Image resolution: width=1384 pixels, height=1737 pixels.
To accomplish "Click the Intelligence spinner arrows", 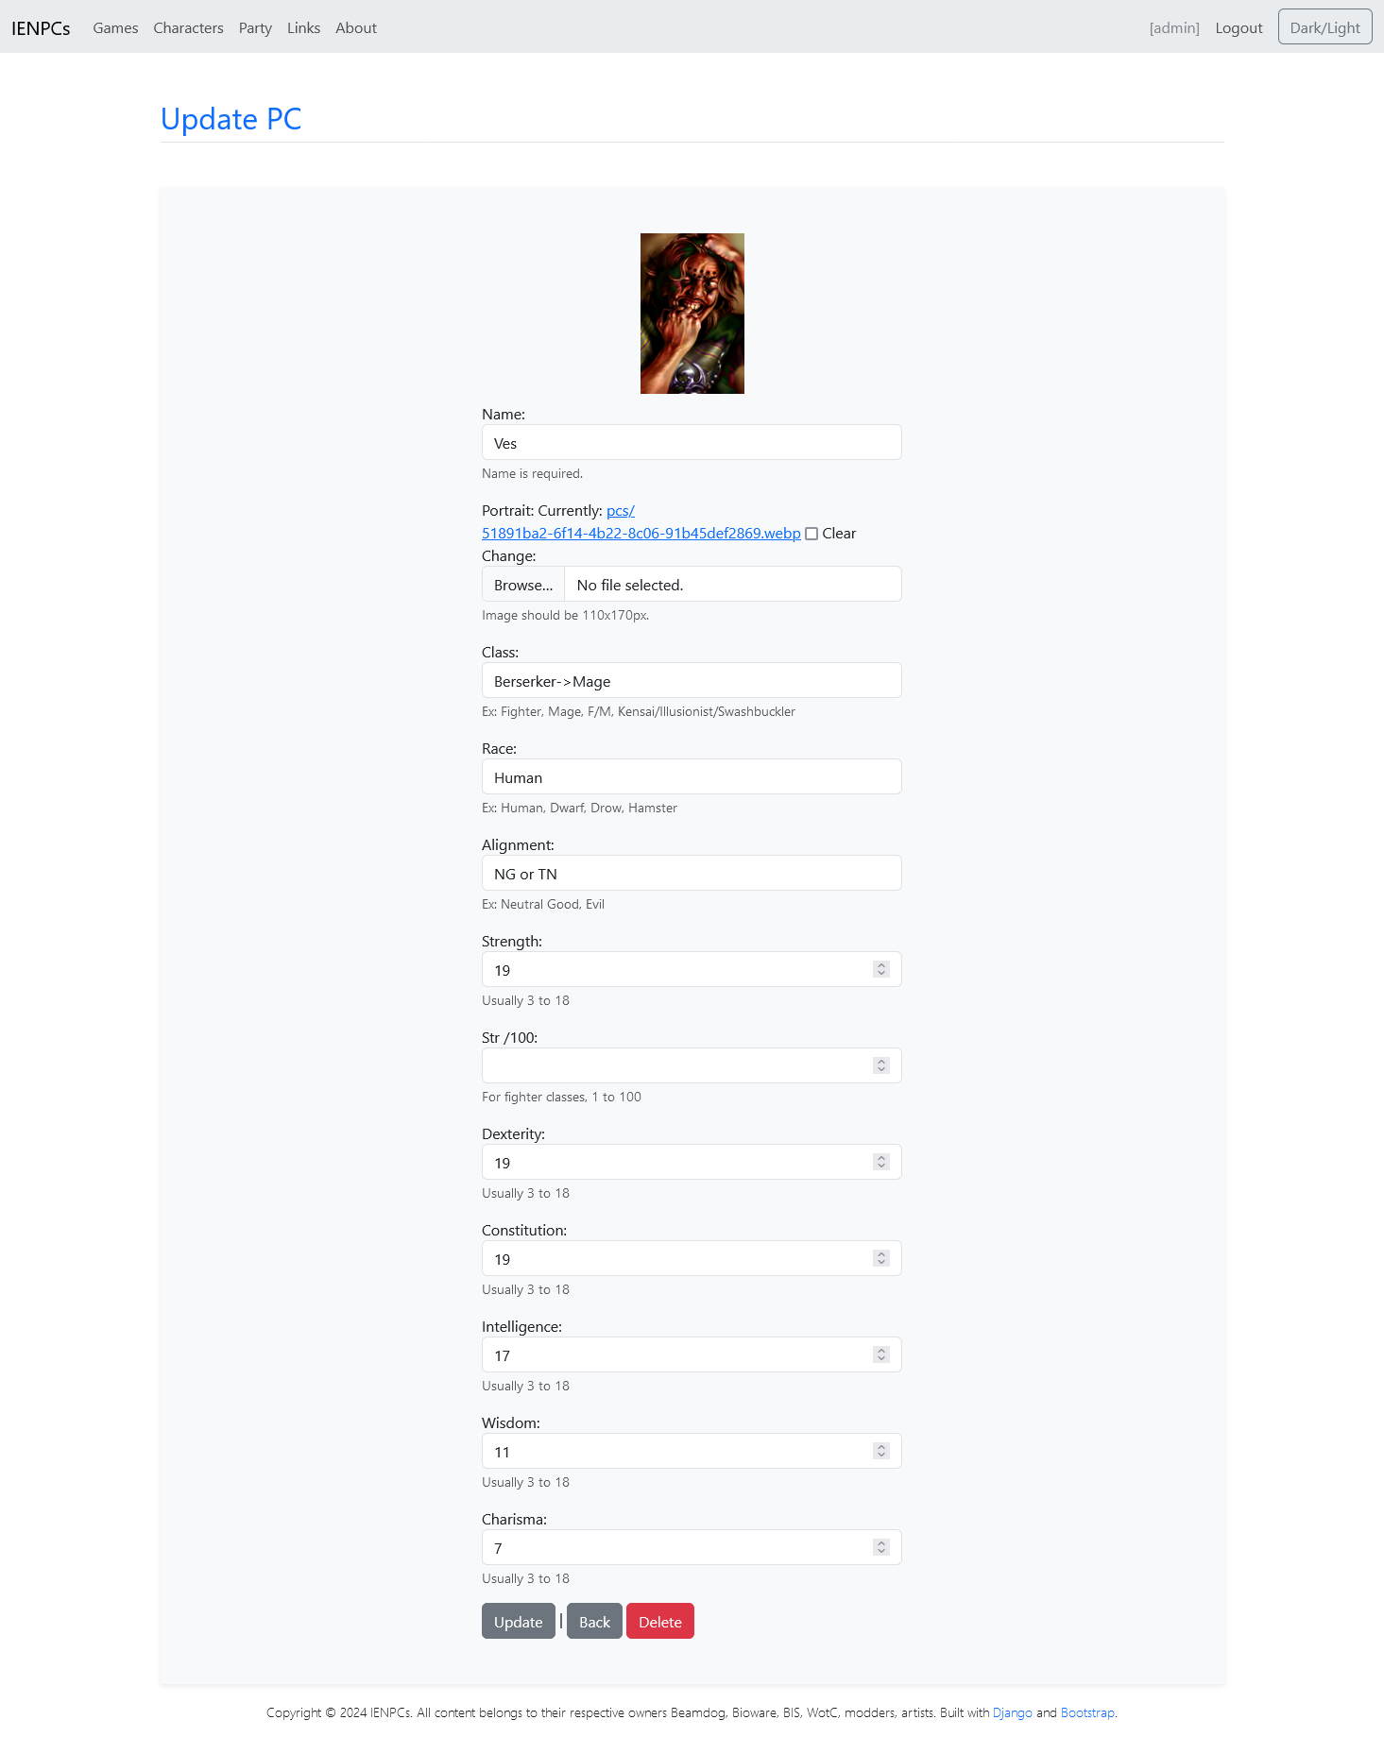I will [x=880, y=1354].
